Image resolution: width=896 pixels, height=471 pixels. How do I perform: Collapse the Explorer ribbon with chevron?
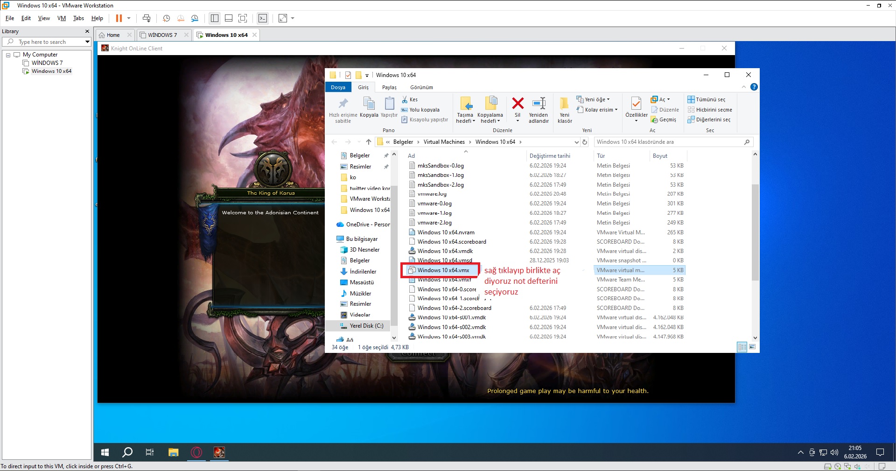[744, 87]
